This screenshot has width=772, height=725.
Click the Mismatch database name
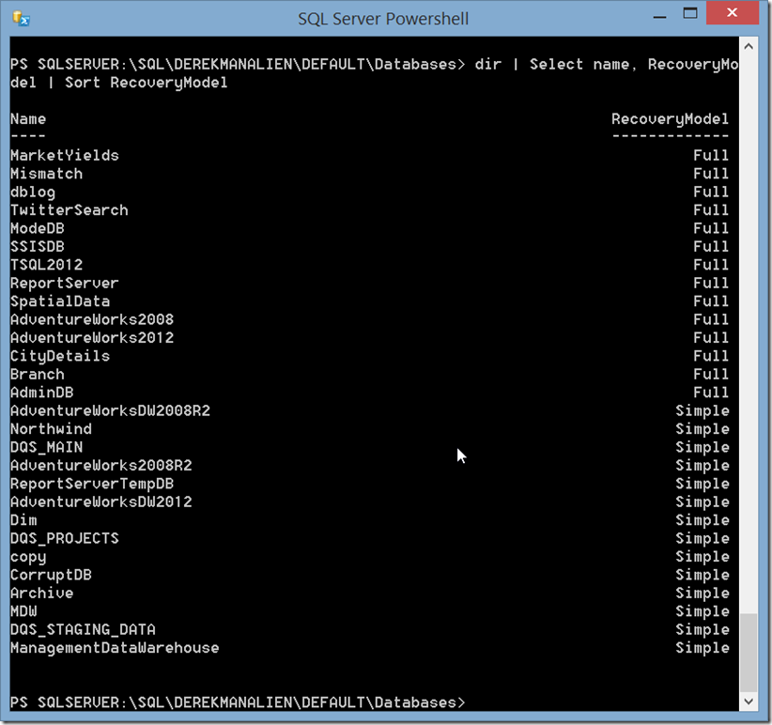(46, 174)
